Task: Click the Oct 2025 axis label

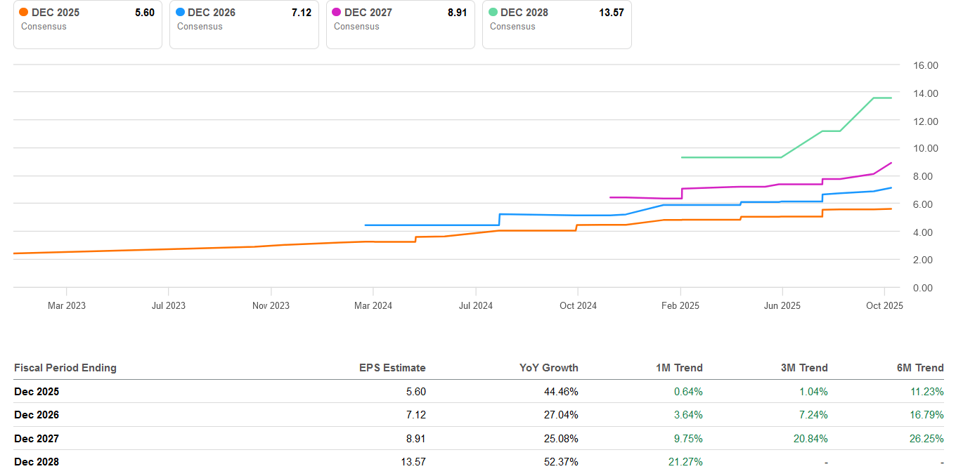Action: click(884, 305)
